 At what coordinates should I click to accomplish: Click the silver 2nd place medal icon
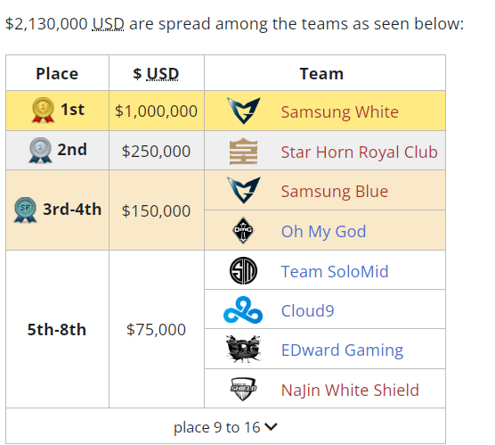click(40, 150)
